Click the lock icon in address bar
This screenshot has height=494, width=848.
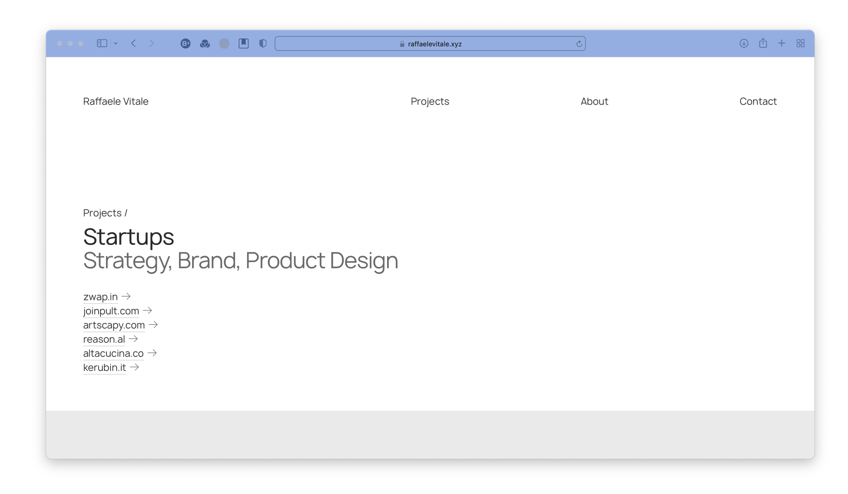(x=402, y=44)
